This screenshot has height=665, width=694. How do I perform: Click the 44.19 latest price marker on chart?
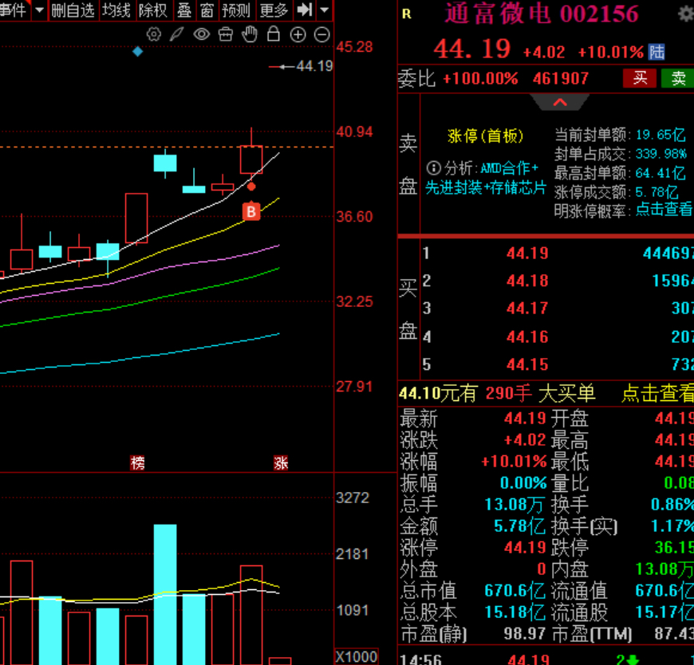tap(314, 66)
